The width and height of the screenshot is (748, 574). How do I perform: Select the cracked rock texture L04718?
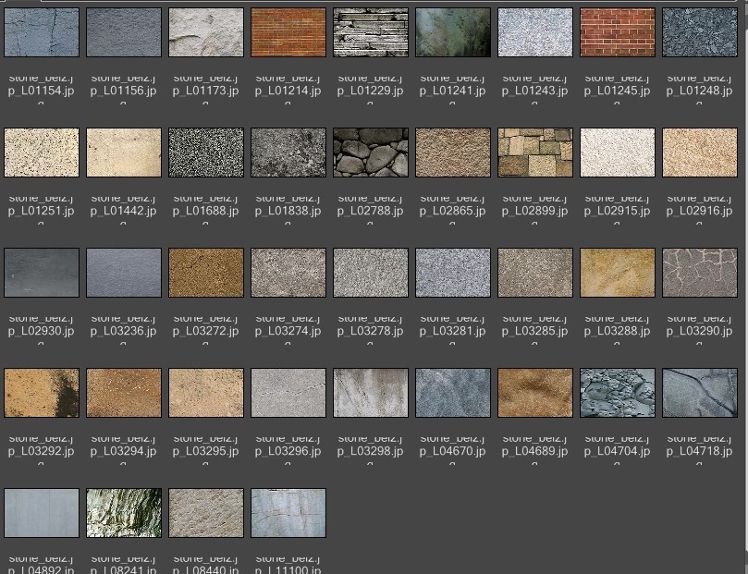pyautogui.click(x=699, y=393)
